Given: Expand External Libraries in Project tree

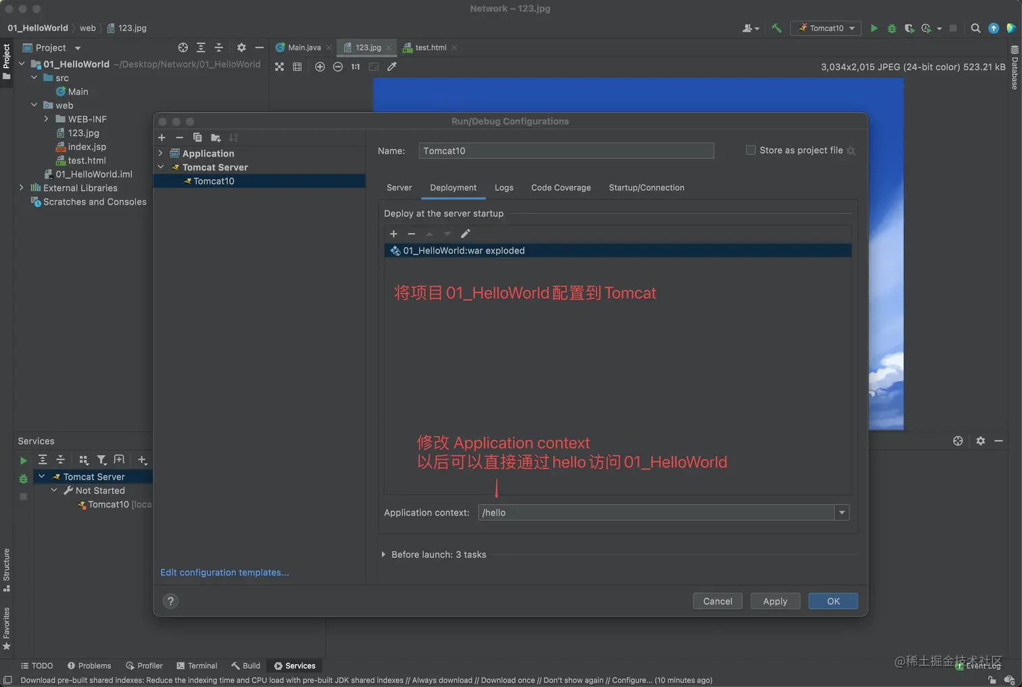Looking at the screenshot, I should [x=21, y=188].
